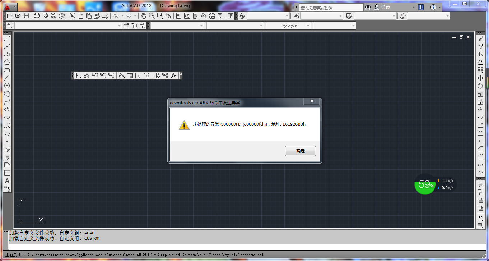Expand the layer list dropdown
Viewport: 489px width, 261px height.
[x=120, y=26]
